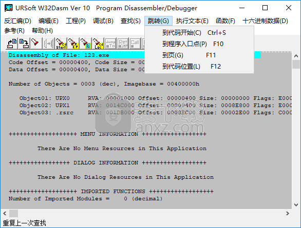This screenshot has height=228, width=301.
Task: Click the find text flashlight icon
Action: coord(36,43)
